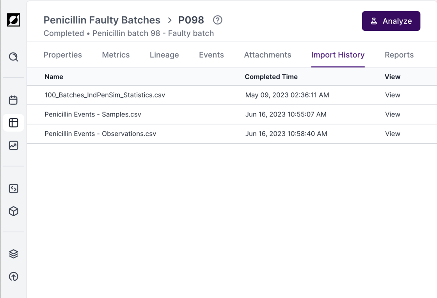This screenshot has width=437, height=298.
Task: Go to the Lineage tab
Action: [x=164, y=55]
